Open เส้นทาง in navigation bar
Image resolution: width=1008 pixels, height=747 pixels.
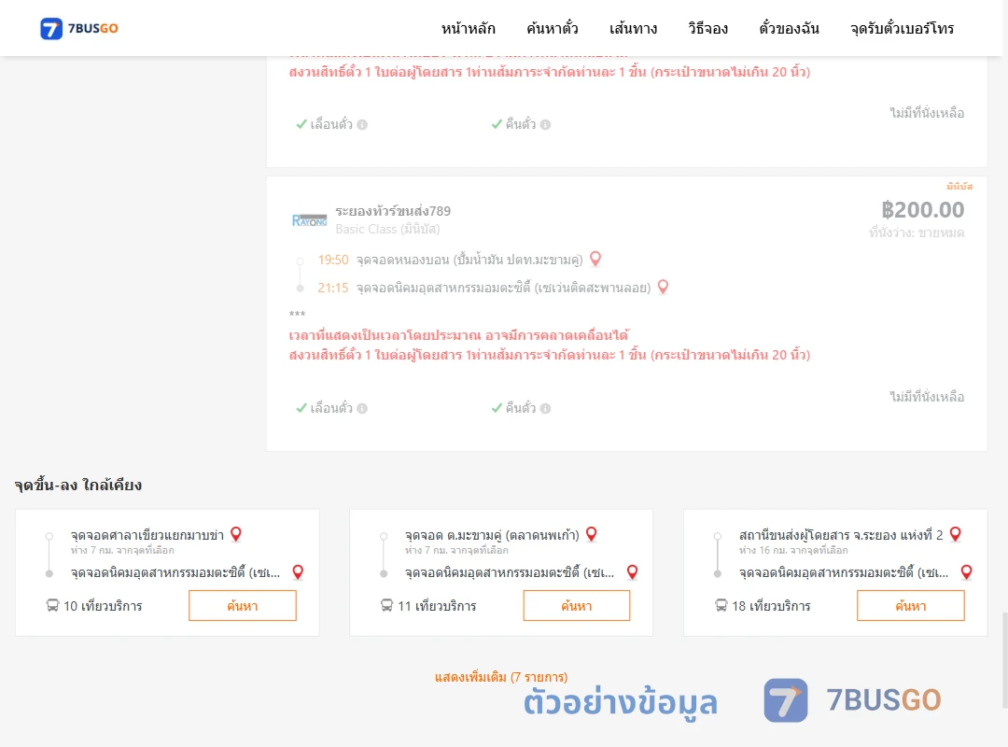pyautogui.click(x=633, y=28)
